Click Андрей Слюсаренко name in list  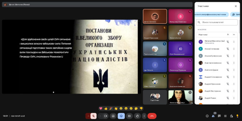coord(213,77)
